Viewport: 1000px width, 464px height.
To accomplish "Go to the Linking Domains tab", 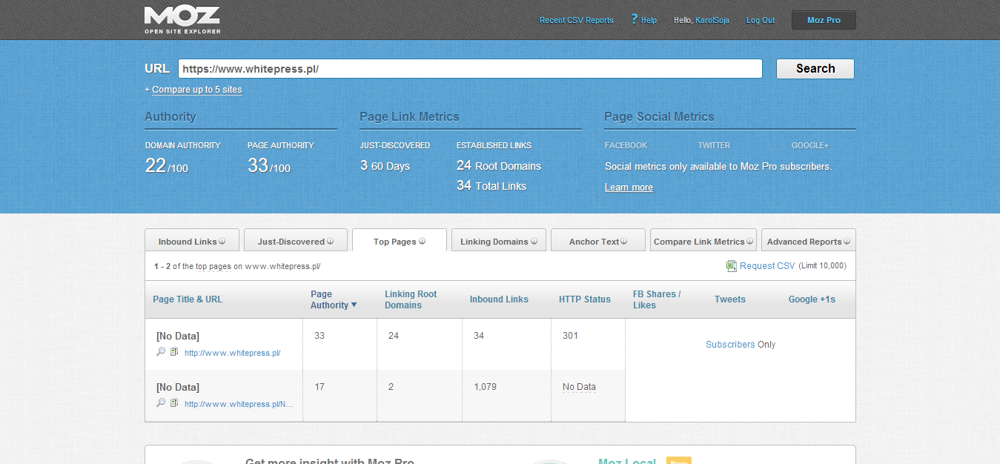I will click(x=499, y=240).
